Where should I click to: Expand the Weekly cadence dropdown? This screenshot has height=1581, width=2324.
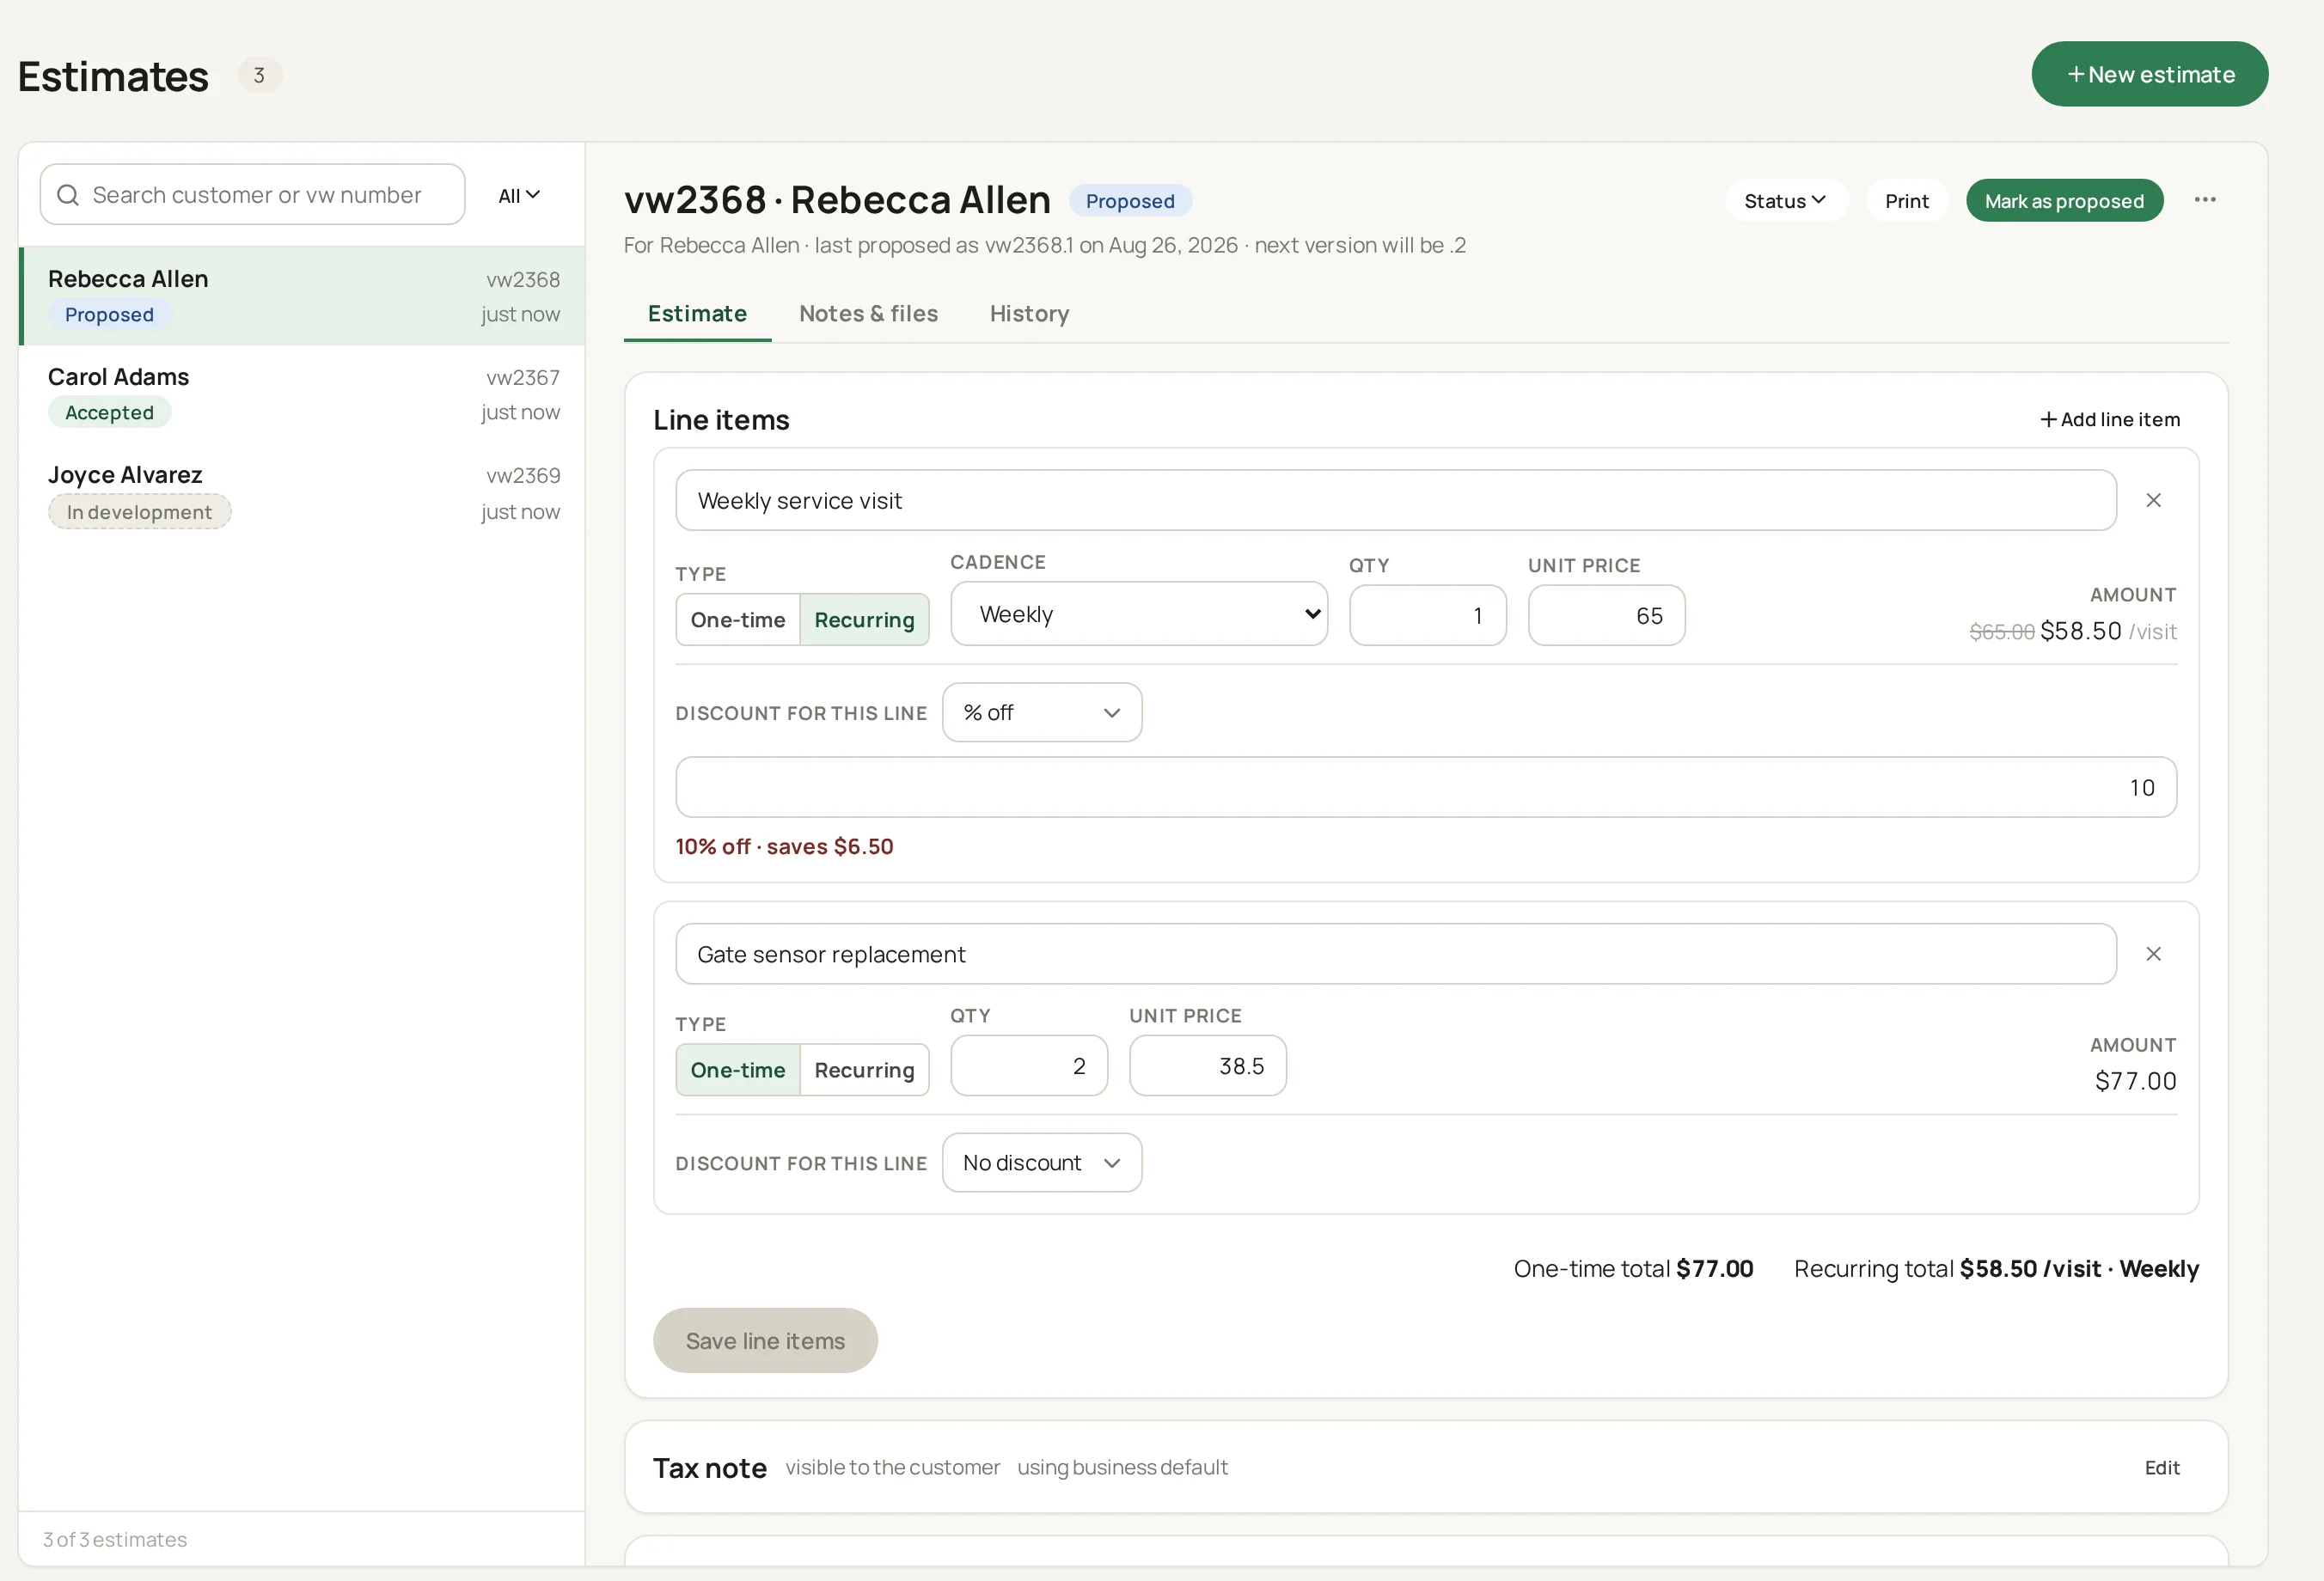[1139, 614]
